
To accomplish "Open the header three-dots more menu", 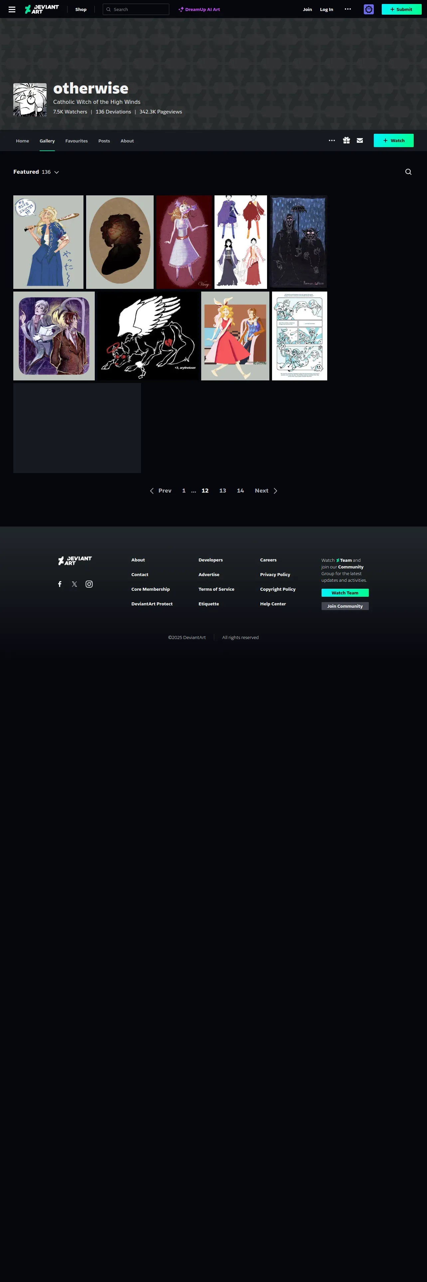I will coord(348,9).
